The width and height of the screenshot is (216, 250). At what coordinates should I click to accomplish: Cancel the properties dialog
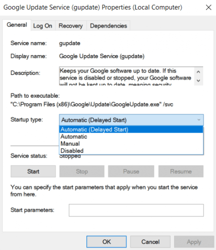[x=150, y=241]
